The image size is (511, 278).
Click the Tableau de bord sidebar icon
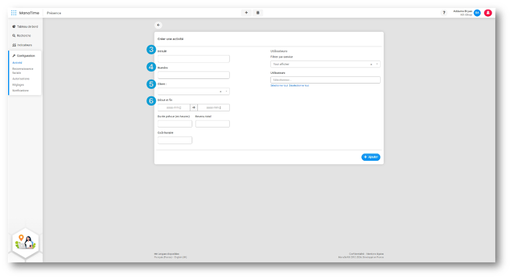pyautogui.click(x=14, y=27)
